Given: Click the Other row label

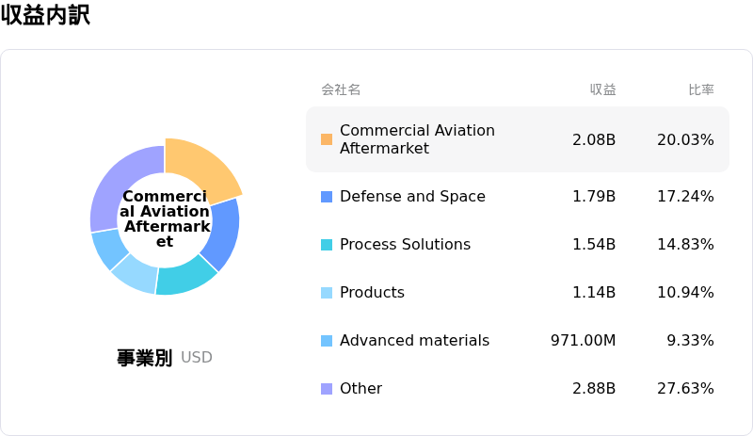Looking at the screenshot, I should pos(360,389).
